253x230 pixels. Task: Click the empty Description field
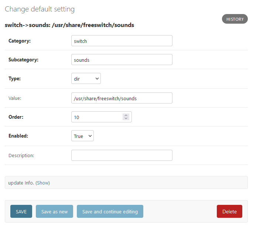click(x=122, y=155)
